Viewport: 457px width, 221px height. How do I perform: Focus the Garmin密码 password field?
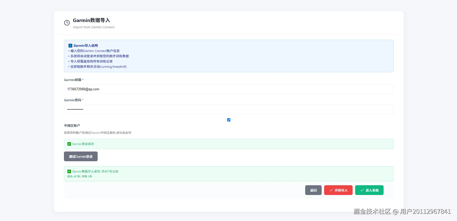229,109
